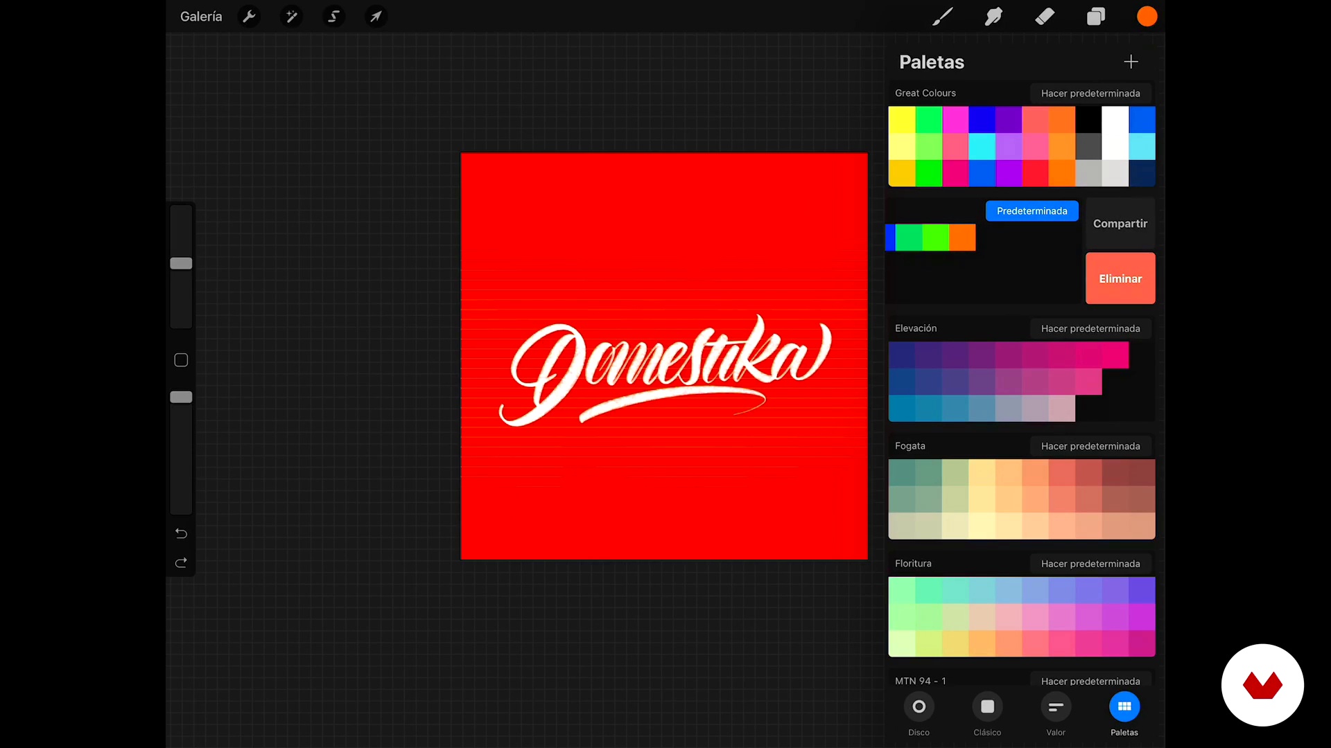1331x748 pixels.
Task: Click the Fogata palette name
Action: 910,446
